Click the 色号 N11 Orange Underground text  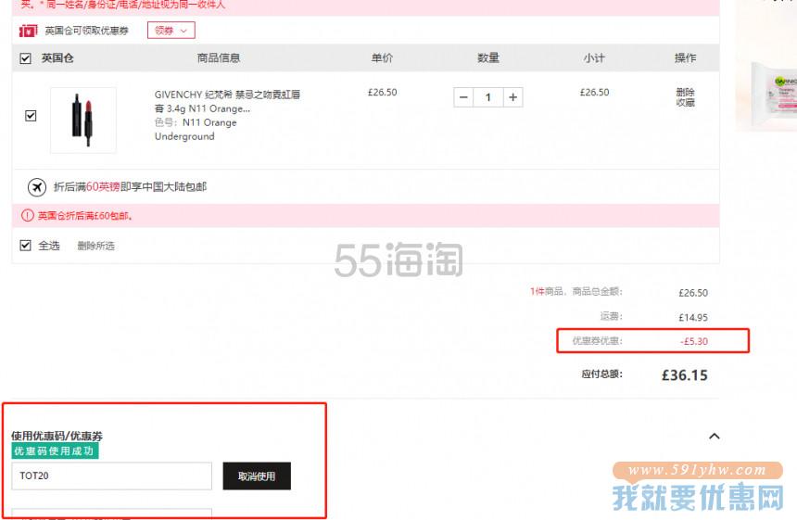point(196,129)
